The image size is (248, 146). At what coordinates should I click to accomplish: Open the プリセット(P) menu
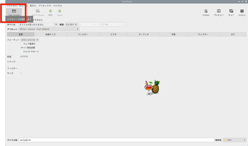coord(45,6)
